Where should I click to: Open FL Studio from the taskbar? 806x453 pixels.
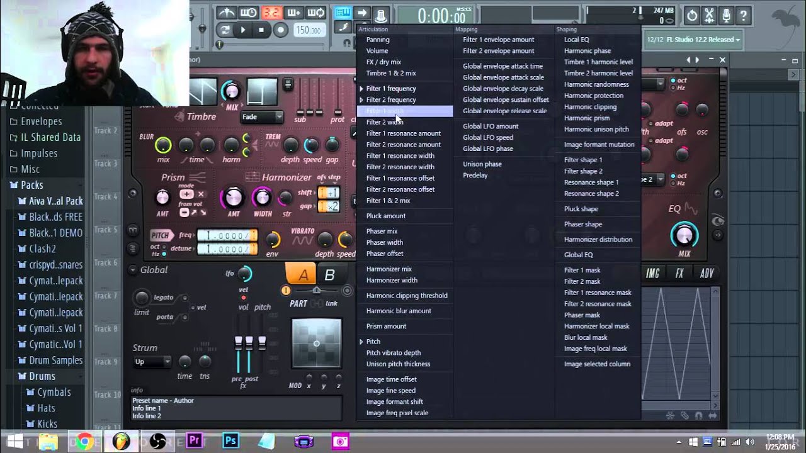click(x=122, y=441)
